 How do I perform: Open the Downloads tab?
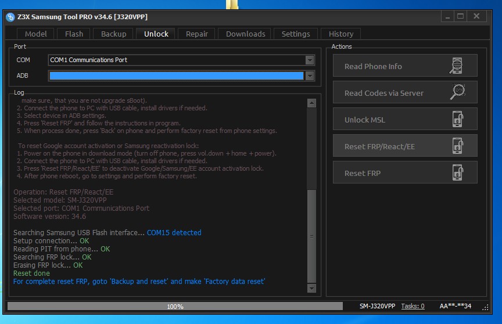click(246, 34)
